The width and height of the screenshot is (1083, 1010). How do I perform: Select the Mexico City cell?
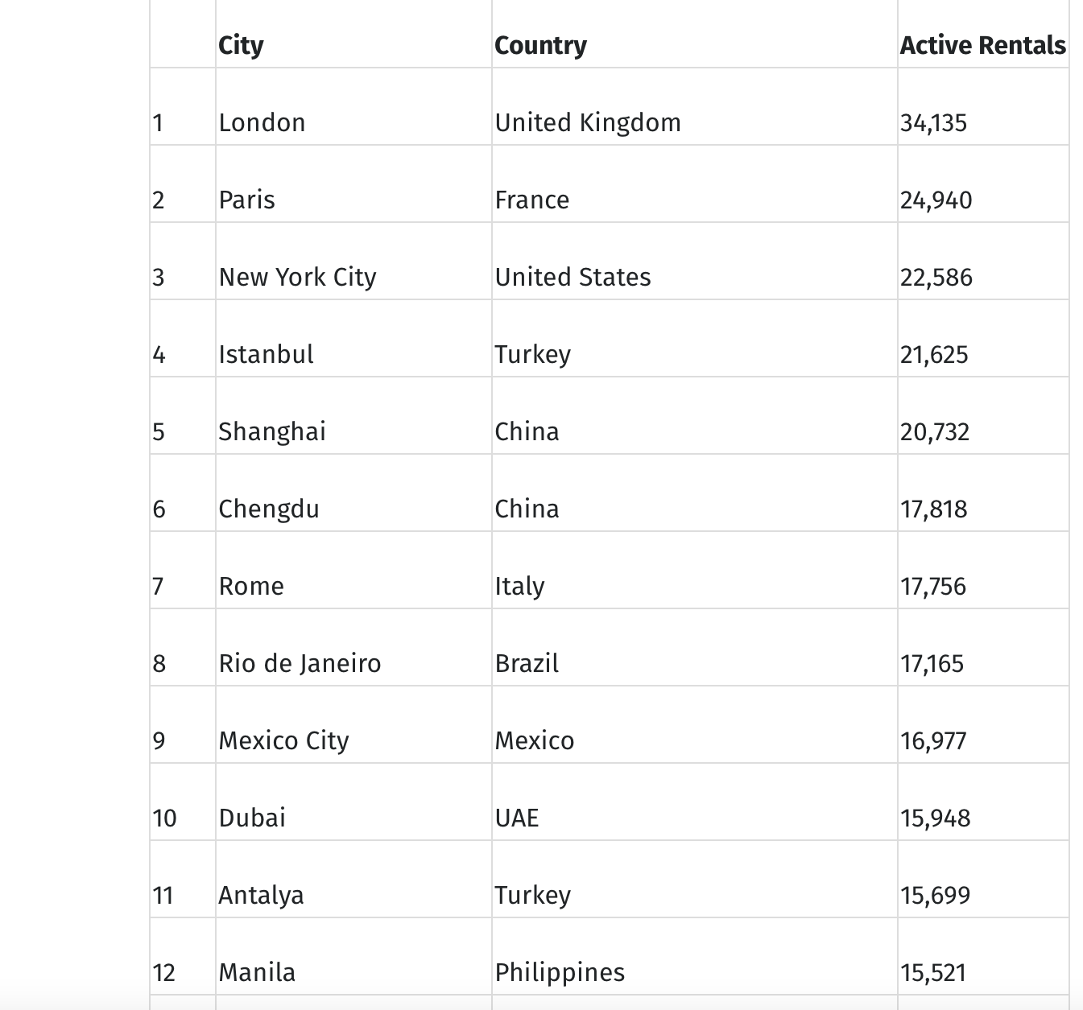click(x=283, y=740)
